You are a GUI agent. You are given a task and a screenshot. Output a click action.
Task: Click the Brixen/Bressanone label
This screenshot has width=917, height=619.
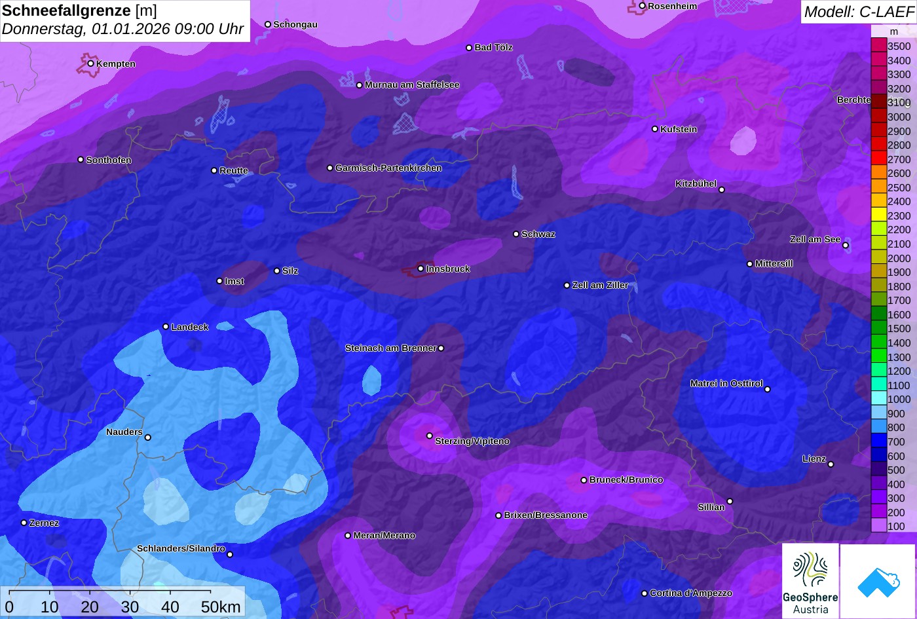click(x=546, y=516)
